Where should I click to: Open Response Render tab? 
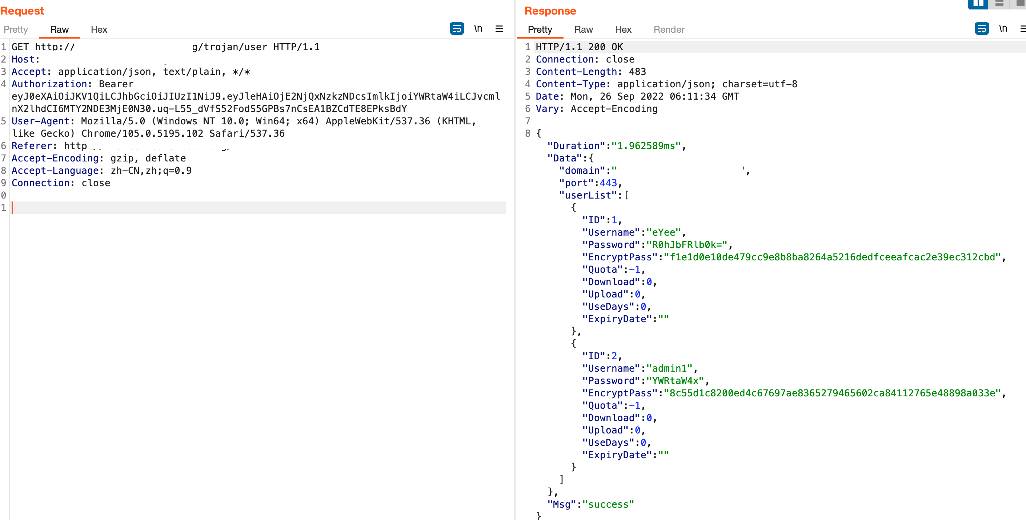(x=669, y=29)
